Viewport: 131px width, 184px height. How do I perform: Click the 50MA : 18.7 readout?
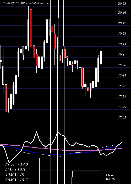[x=17, y=180]
